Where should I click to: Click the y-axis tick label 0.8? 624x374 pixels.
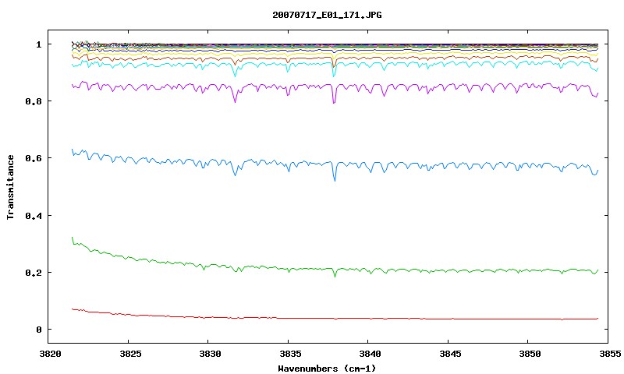(34, 101)
